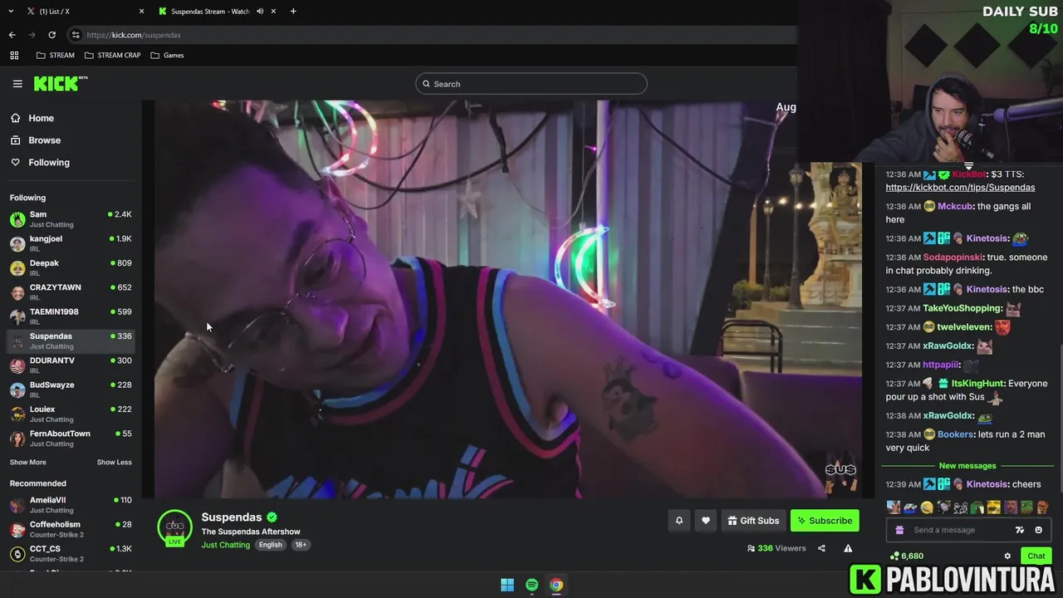Image resolution: width=1063 pixels, height=598 pixels.
Task: Open kangjoel's channel in Following list
Action: pyautogui.click(x=71, y=243)
